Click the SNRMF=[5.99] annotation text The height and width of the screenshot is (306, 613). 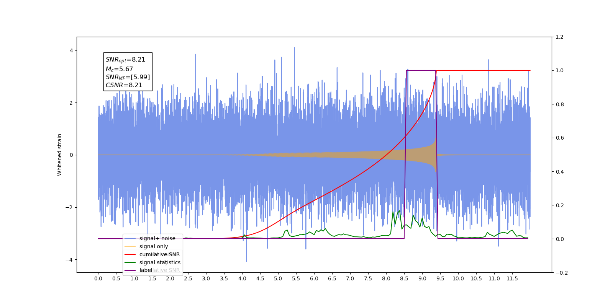(128, 77)
